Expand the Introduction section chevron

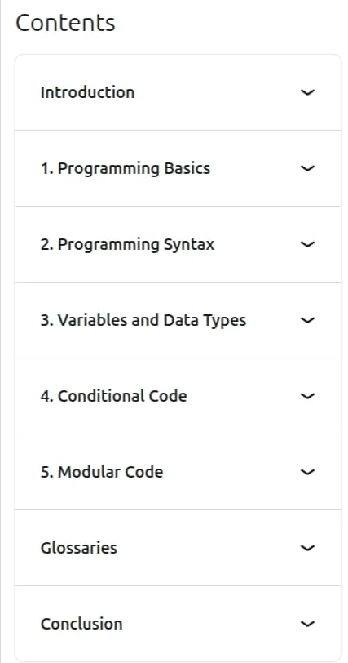coord(307,92)
